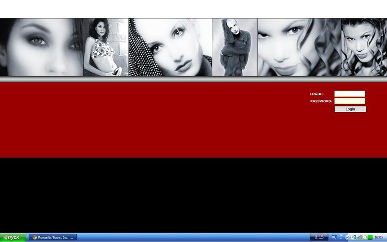
Task: Click photo of dark curly-haired woman
Action: click(x=364, y=47)
